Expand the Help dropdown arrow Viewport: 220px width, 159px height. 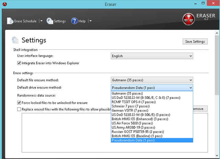[90, 21]
